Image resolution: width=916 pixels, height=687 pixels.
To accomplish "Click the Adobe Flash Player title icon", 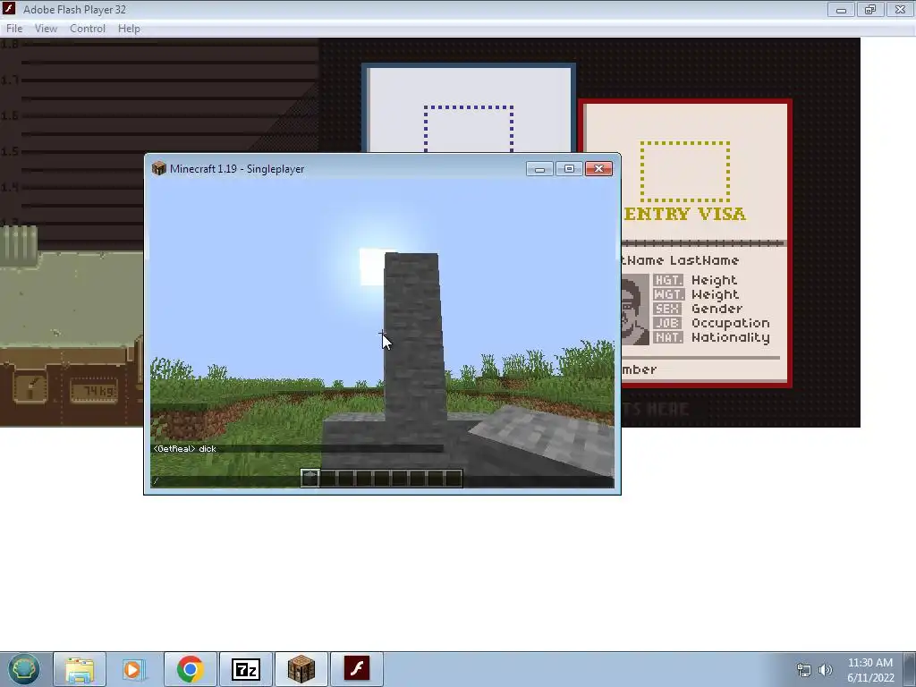I will point(9,9).
